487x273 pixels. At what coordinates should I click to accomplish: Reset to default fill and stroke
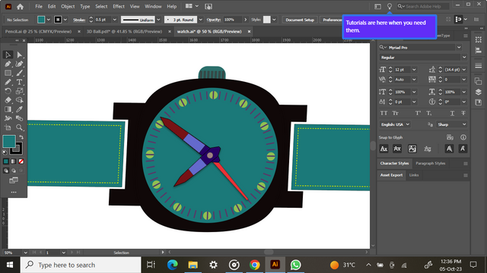click(x=5, y=152)
